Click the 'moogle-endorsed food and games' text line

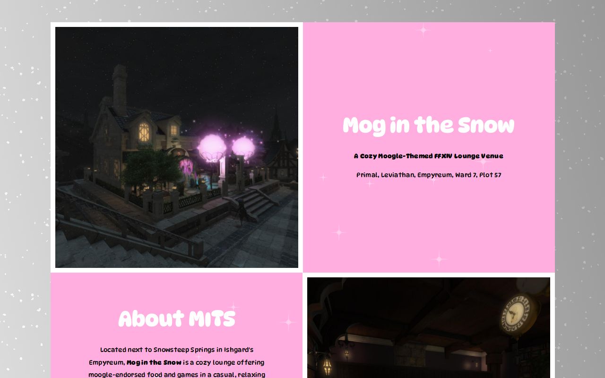[x=176, y=375]
